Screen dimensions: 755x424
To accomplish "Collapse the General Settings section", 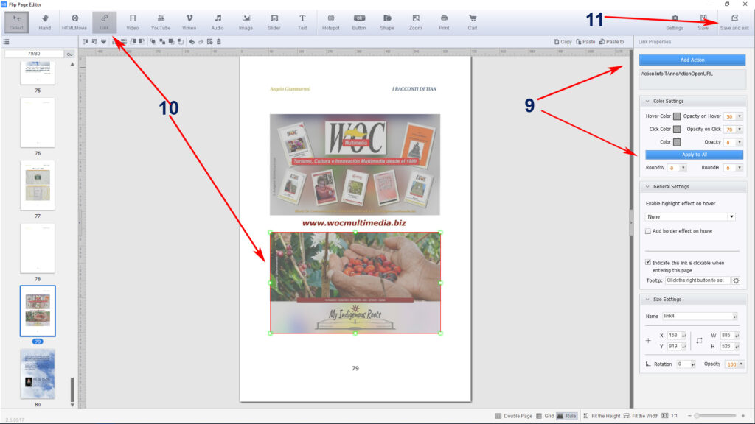I will click(x=647, y=186).
